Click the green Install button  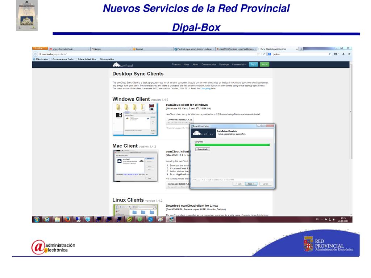[264, 64]
